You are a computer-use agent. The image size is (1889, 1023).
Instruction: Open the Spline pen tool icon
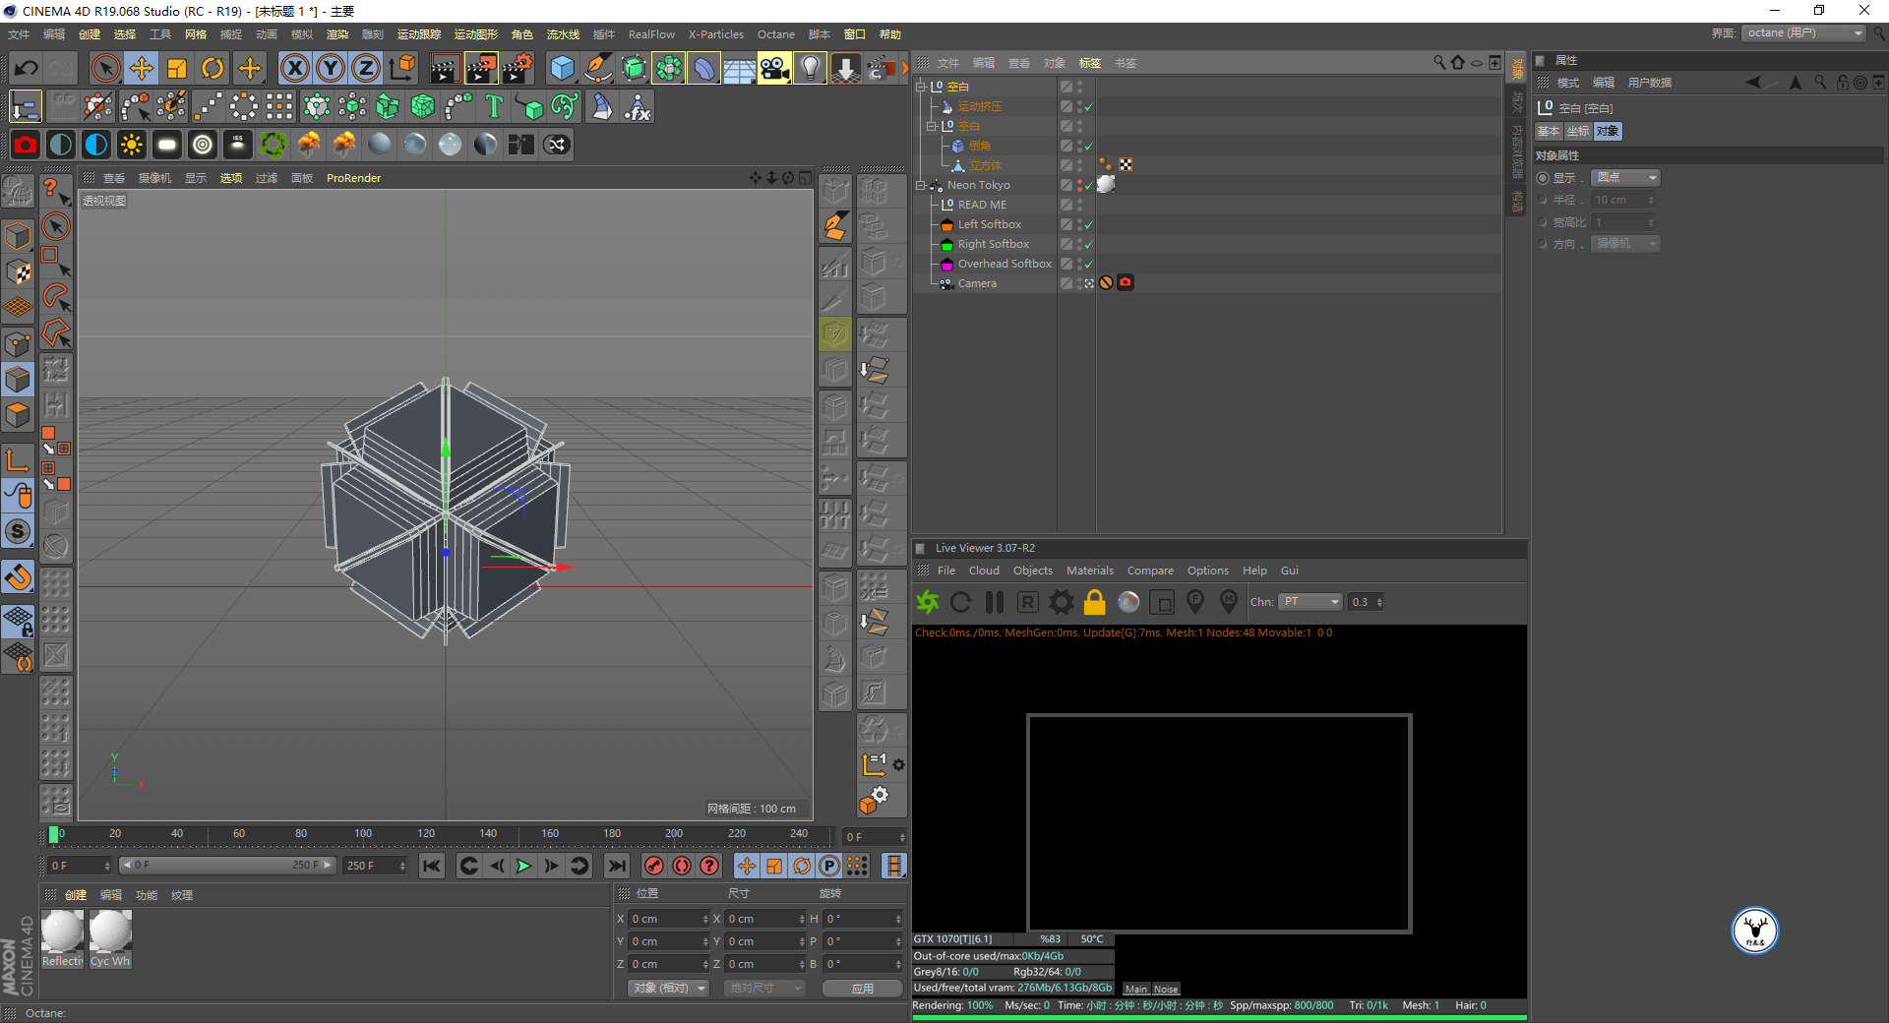(x=597, y=68)
